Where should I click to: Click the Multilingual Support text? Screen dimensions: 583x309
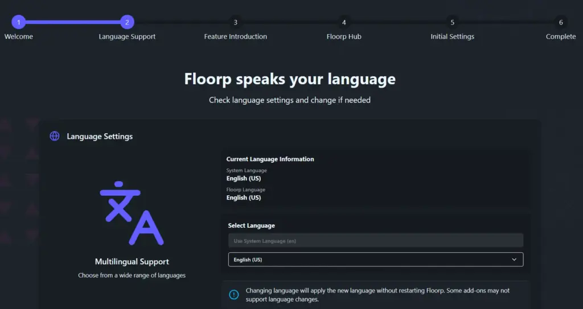pyautogui.click(x=132, y=262)
